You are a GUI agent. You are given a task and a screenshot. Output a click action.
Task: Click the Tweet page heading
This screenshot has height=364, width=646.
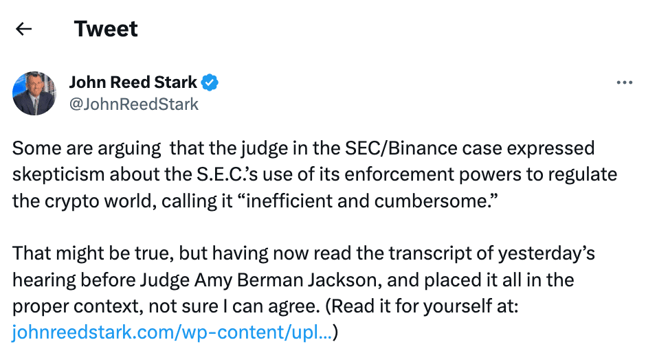pyautogui.click(x=106, y=29)
